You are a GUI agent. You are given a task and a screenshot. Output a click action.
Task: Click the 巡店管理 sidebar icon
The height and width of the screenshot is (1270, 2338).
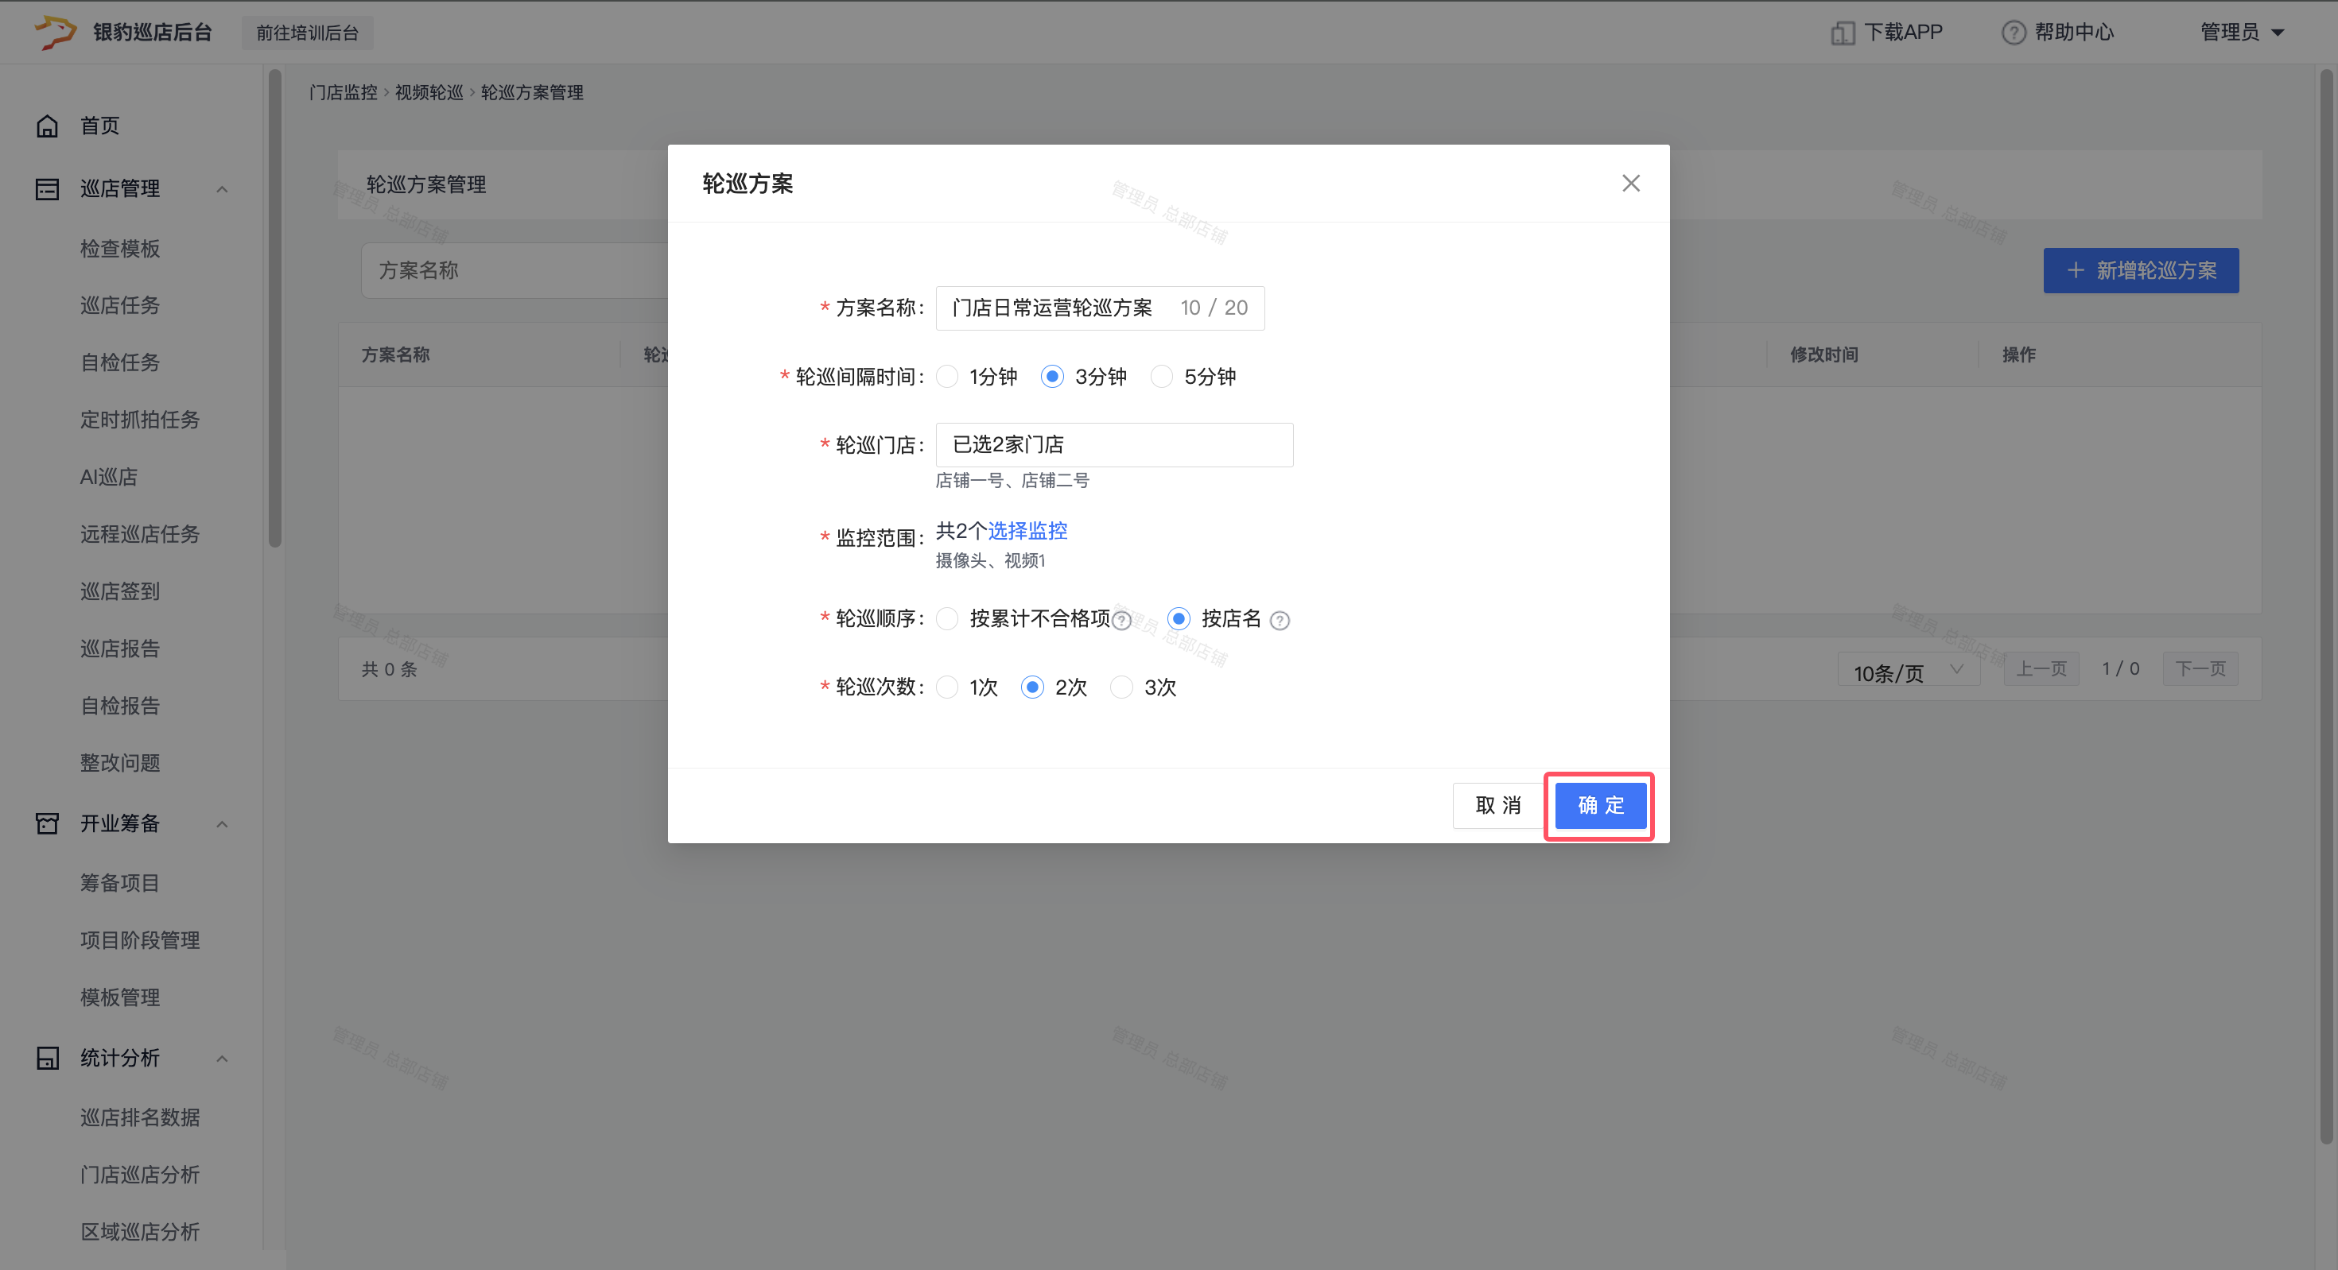[x=47, y=188]
